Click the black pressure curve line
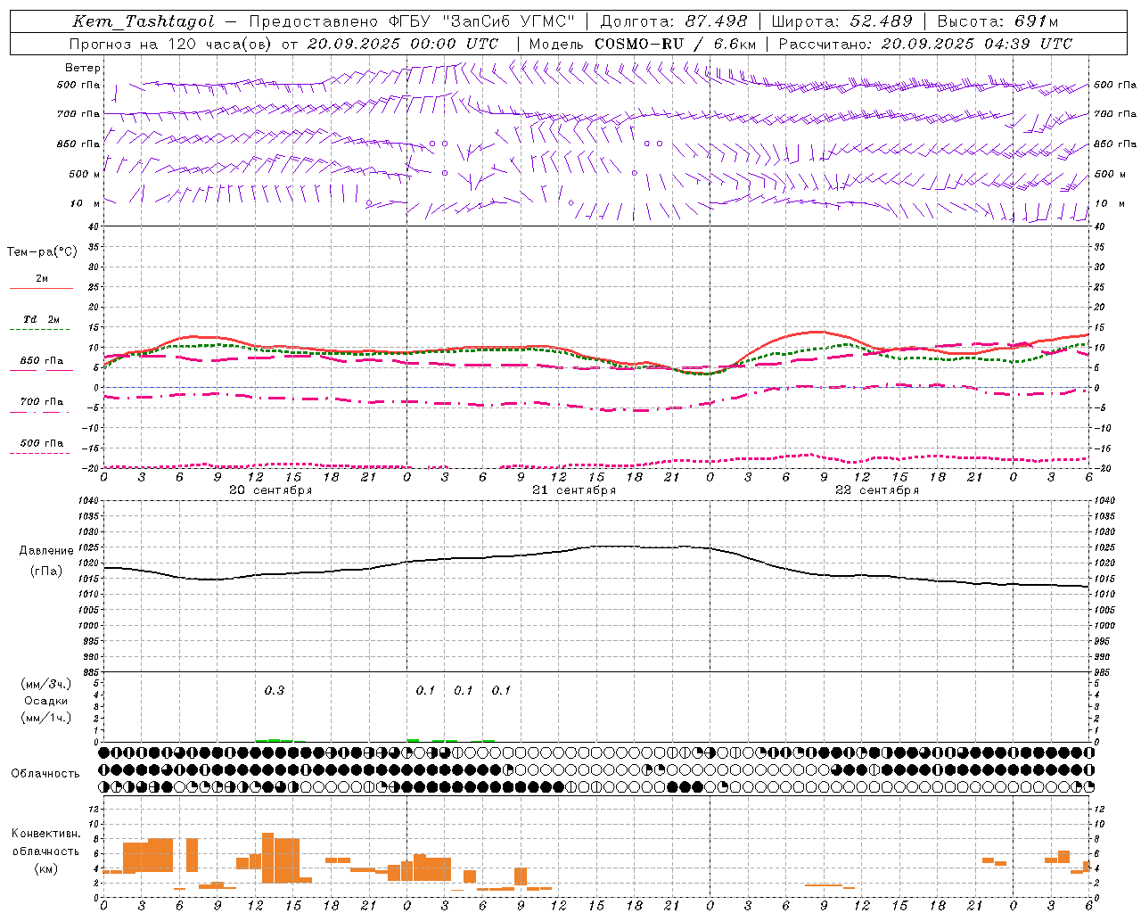The width and height of the screenshot is (1141, 913). click(595, 547)
